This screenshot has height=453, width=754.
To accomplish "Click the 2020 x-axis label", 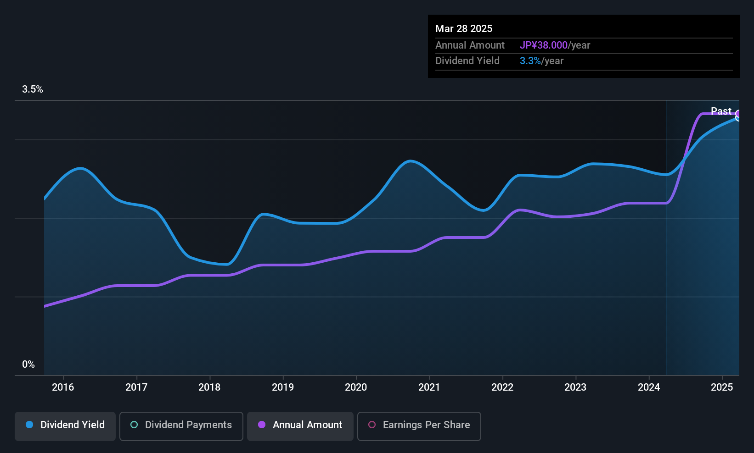I will [356, 387].
